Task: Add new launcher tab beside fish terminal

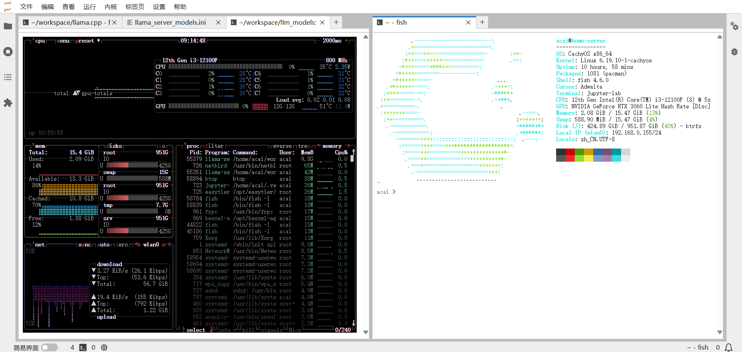Action: point(482,22)
